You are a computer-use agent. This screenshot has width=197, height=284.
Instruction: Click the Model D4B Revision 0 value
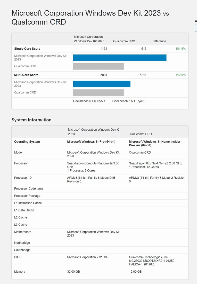91,179
